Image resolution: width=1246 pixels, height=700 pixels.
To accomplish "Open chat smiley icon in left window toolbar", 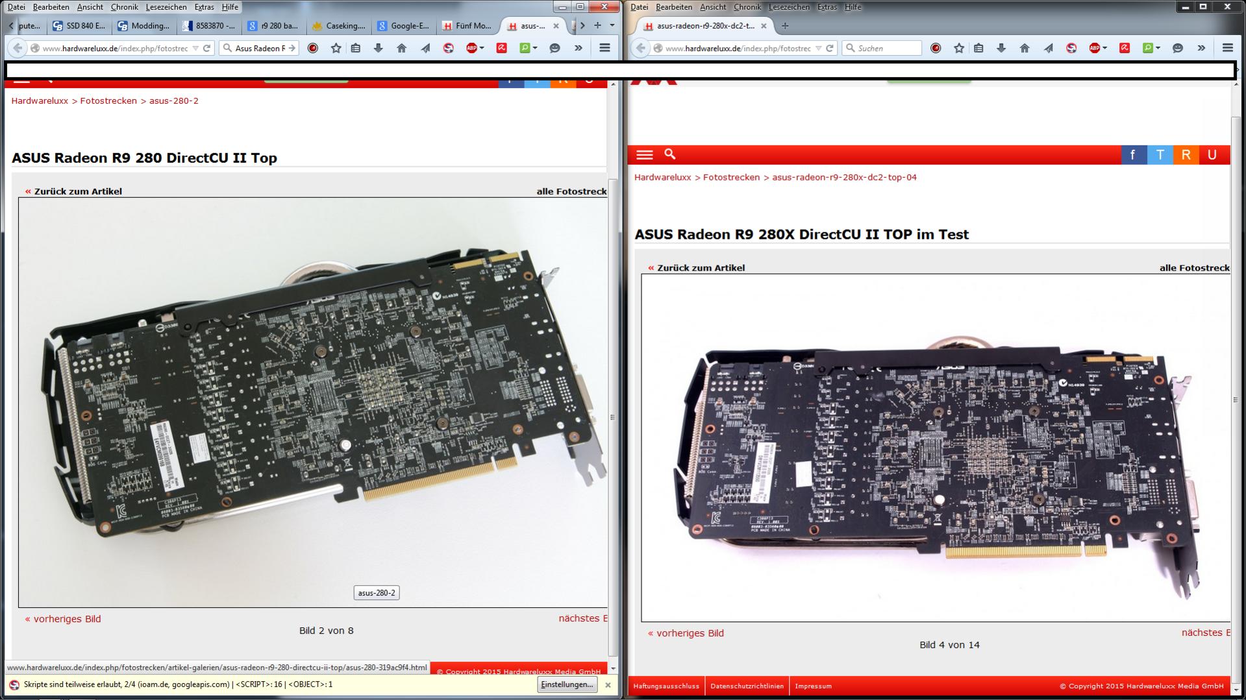I will coord(554,48).
